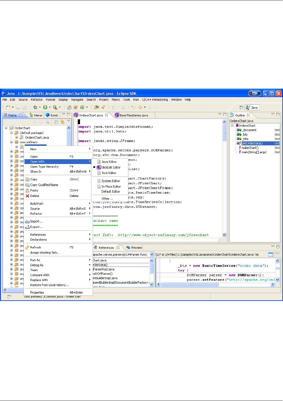Click the Save toolbar icon
This screenshot has width=283, height=401.
tap(18, 107)
